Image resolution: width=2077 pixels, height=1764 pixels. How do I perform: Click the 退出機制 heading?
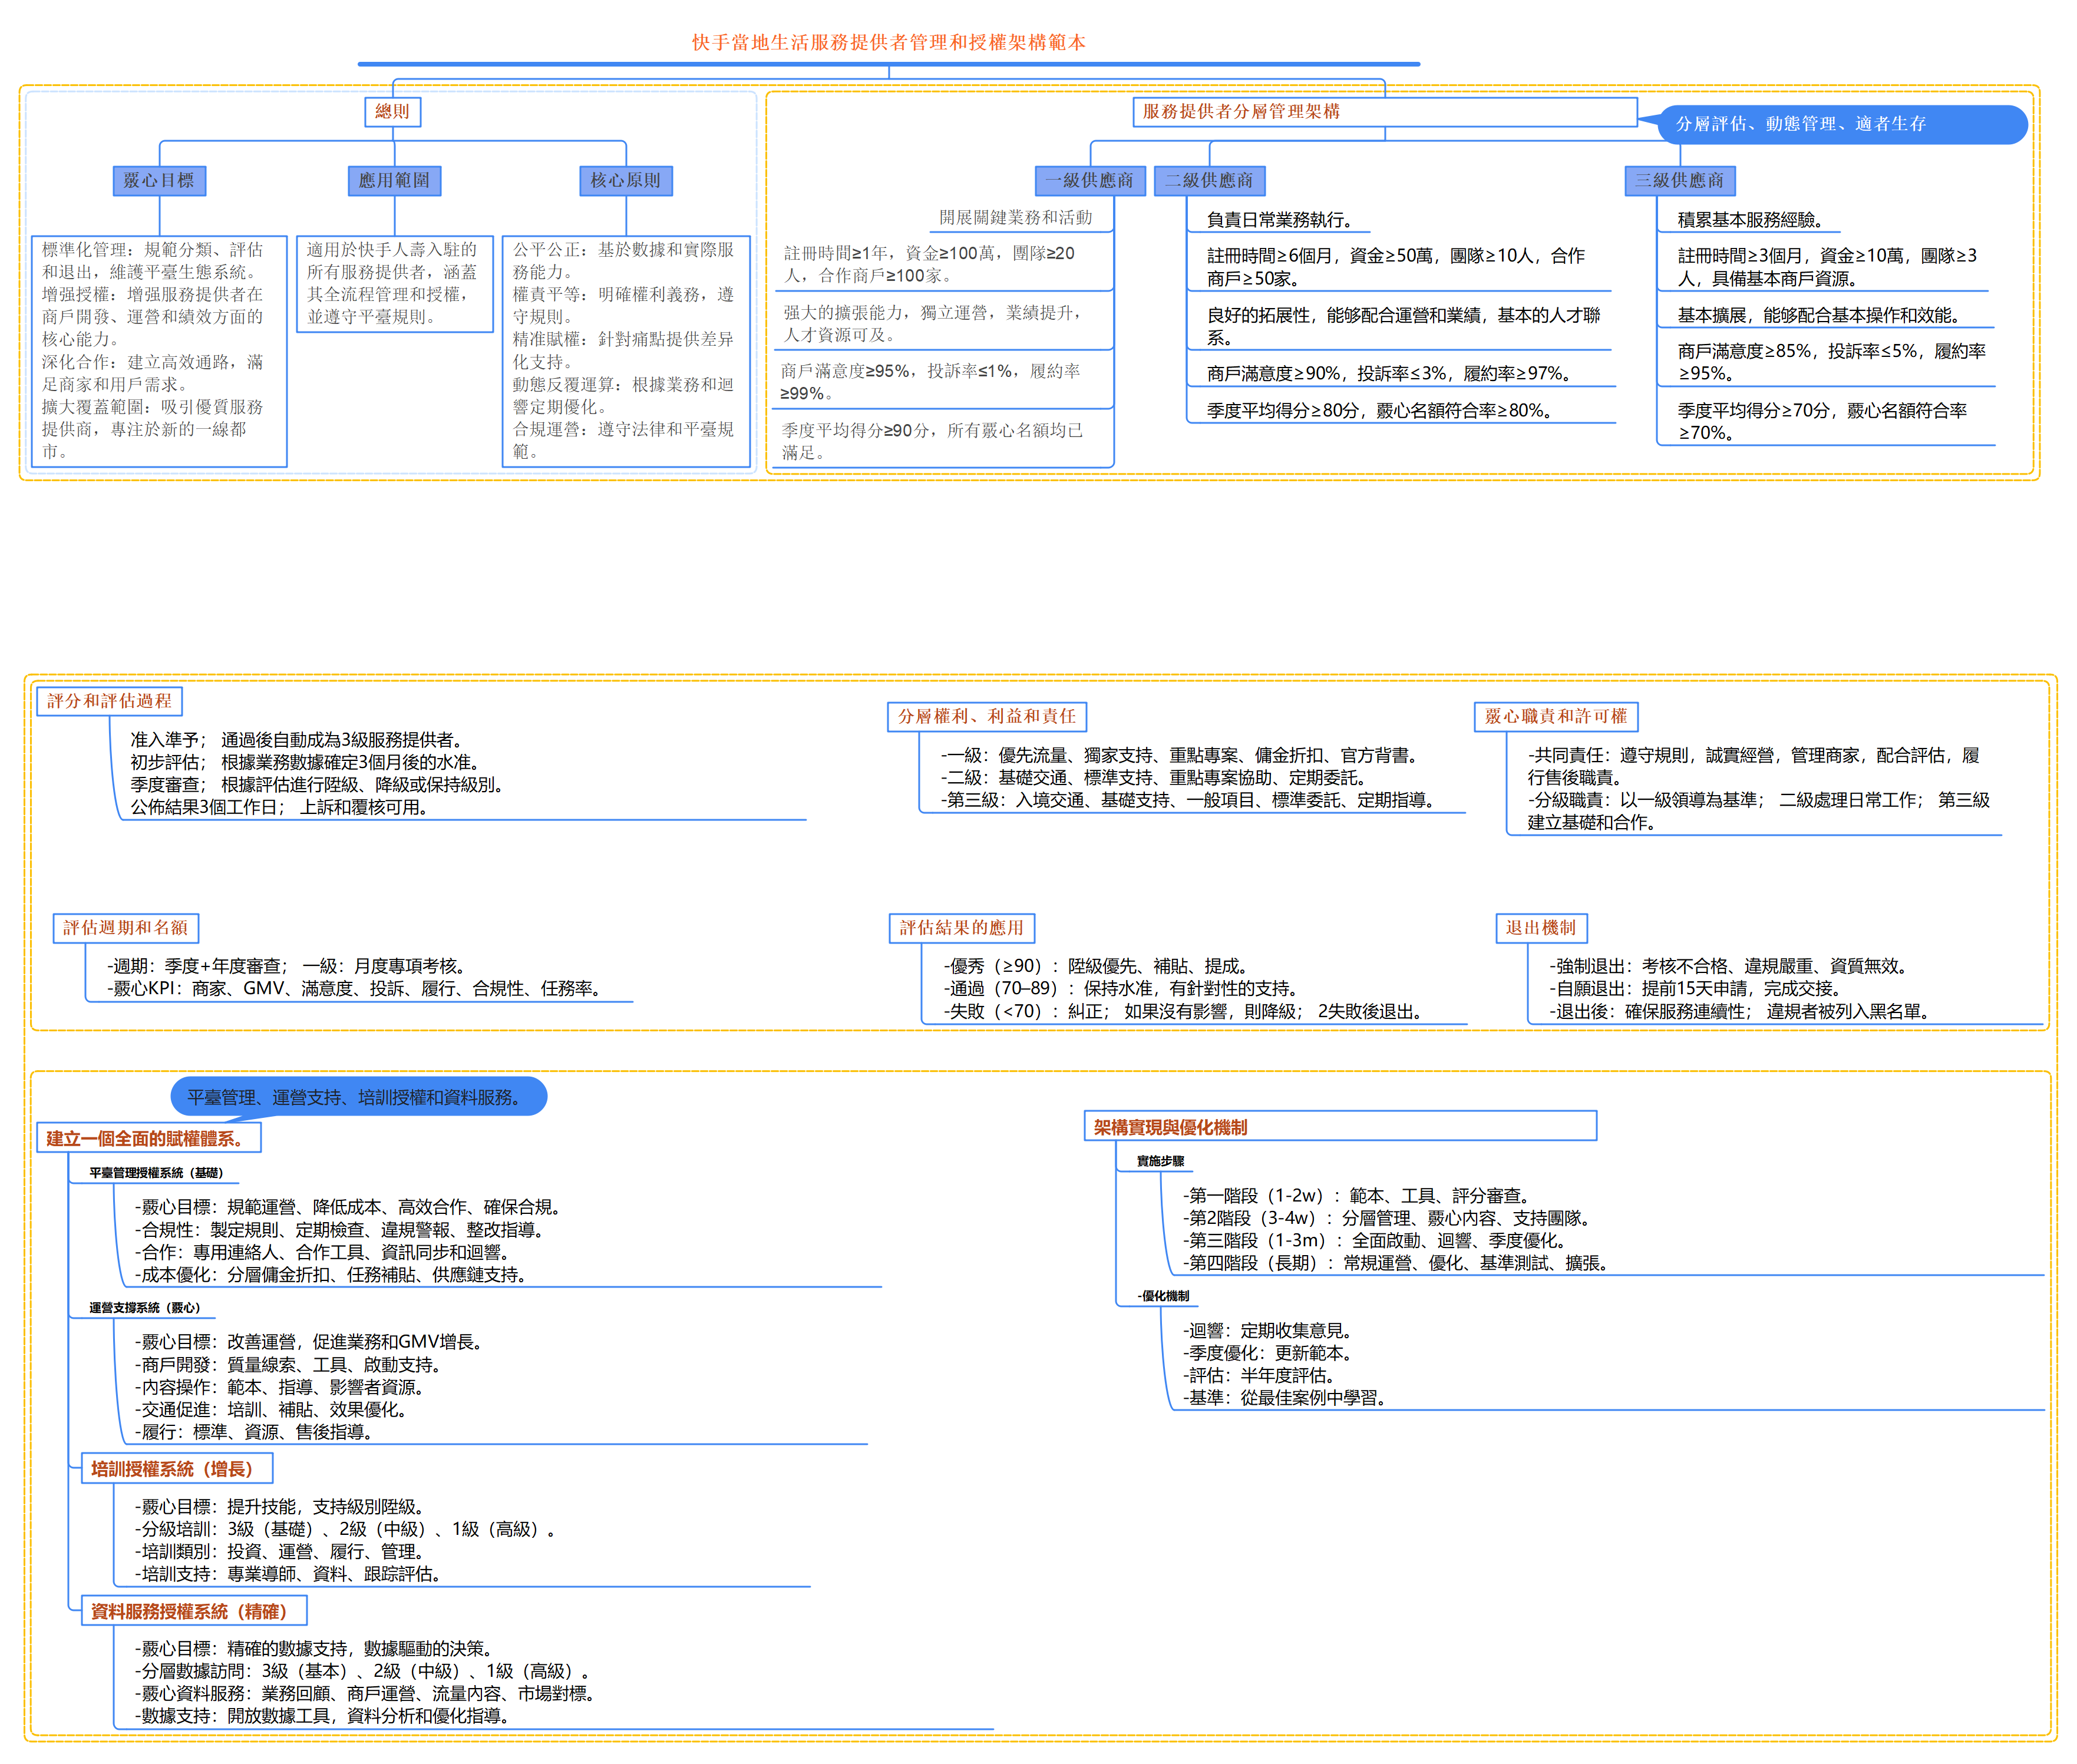point(1541,927)
